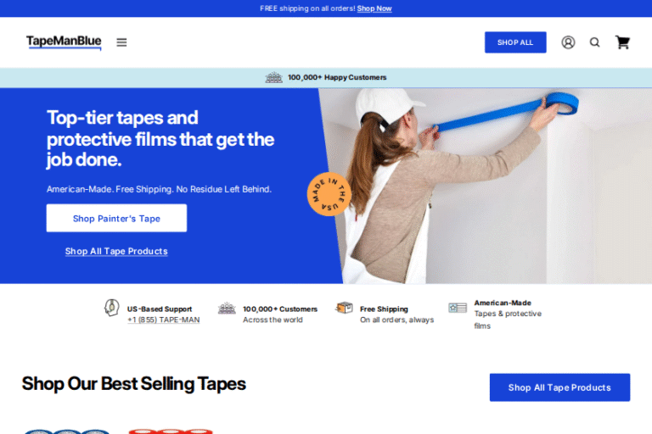This screenshot has height=434, width=652.
Task: Open the user account icon
Action: click(568, 42)
